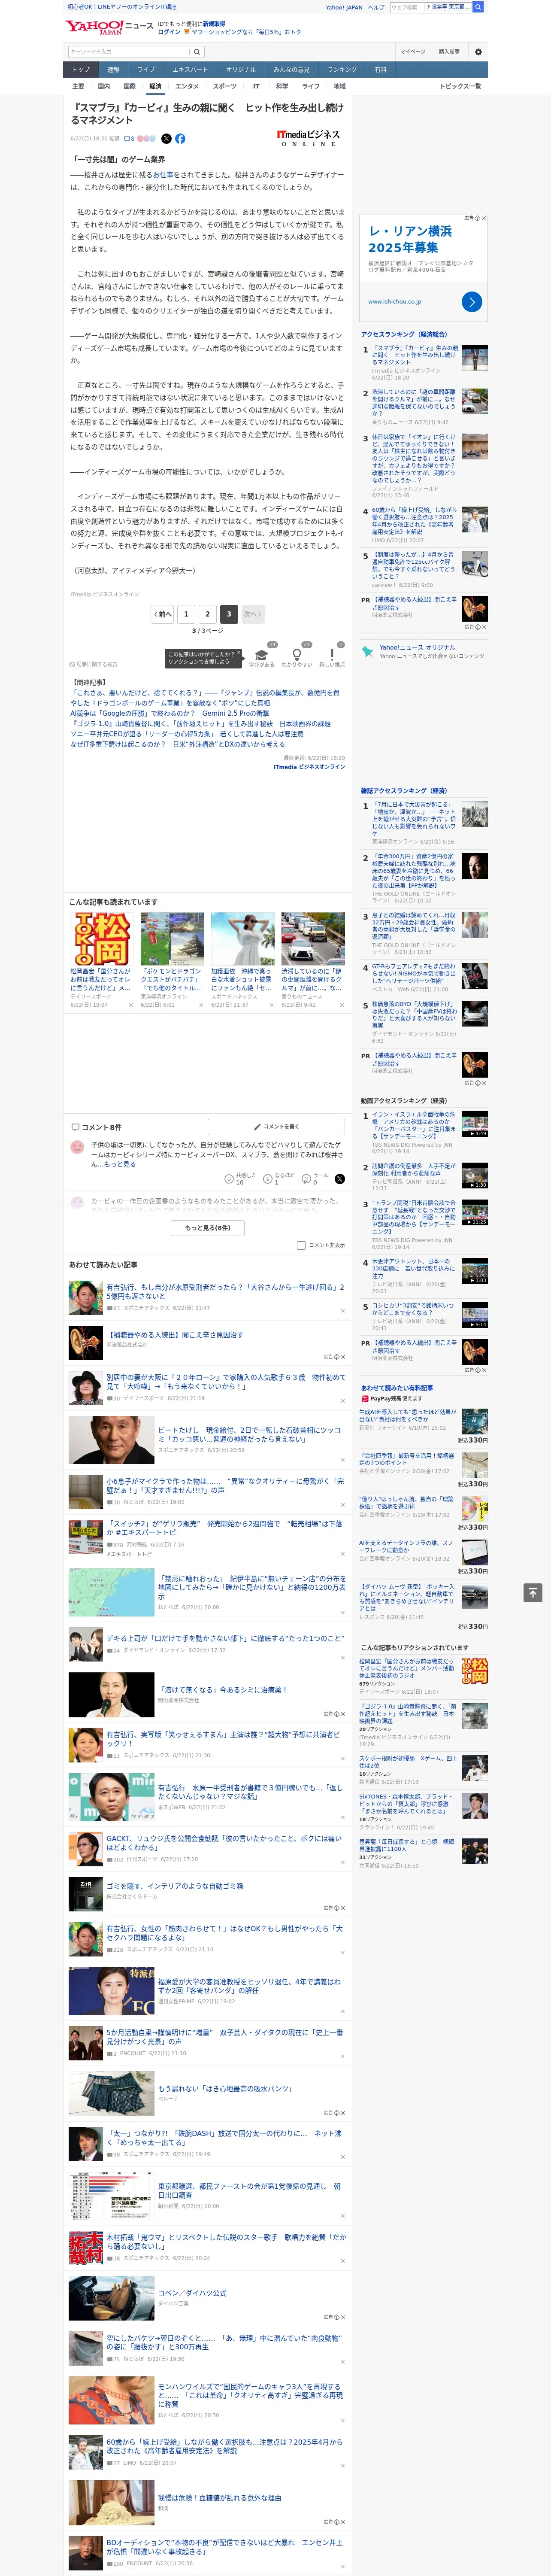This screenshot has height=2576, width=551.
Task: Open the ライブ tab
Action: (x=146, y=70)
